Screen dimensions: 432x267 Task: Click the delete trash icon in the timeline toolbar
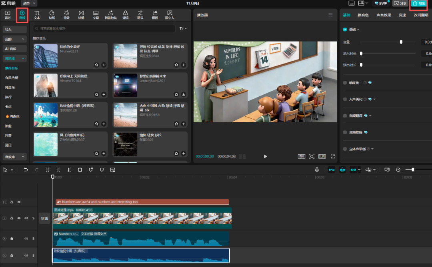point(80,170)
